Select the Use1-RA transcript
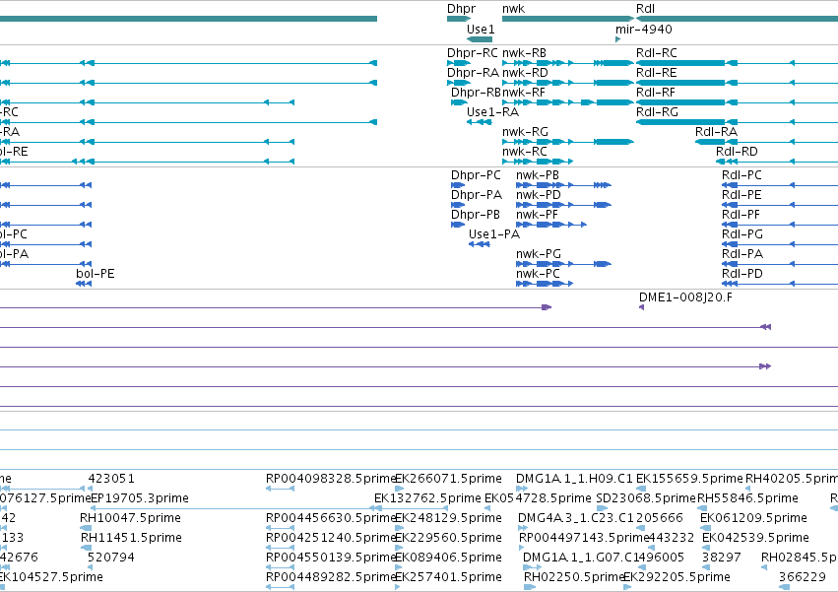Screen dimensions: 838x592 480,122
